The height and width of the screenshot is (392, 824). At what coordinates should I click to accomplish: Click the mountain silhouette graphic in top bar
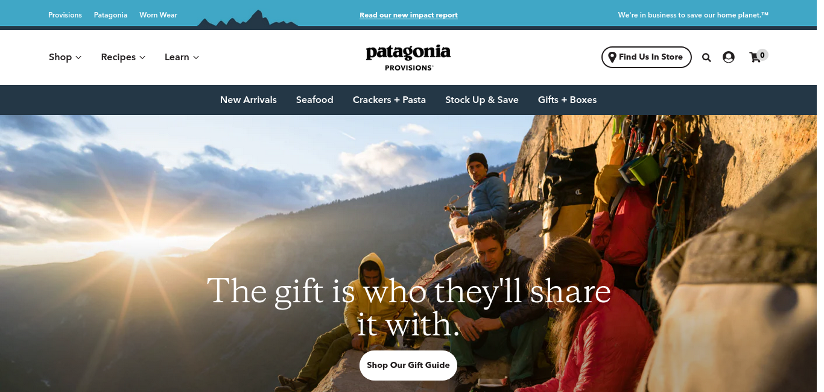pyautogui.click(x=248, y=19)
